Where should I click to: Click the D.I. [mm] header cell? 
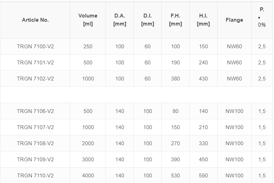pyautogui.click(x=147, y=20)
